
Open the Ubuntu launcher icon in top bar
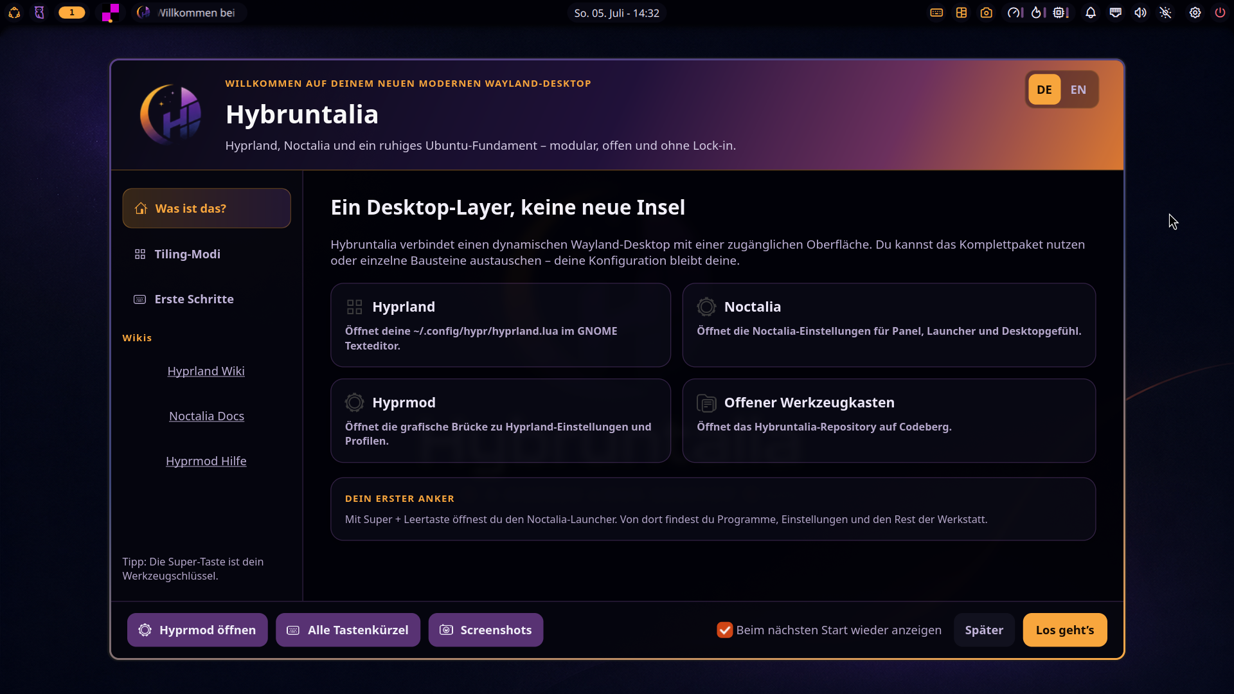14,13
